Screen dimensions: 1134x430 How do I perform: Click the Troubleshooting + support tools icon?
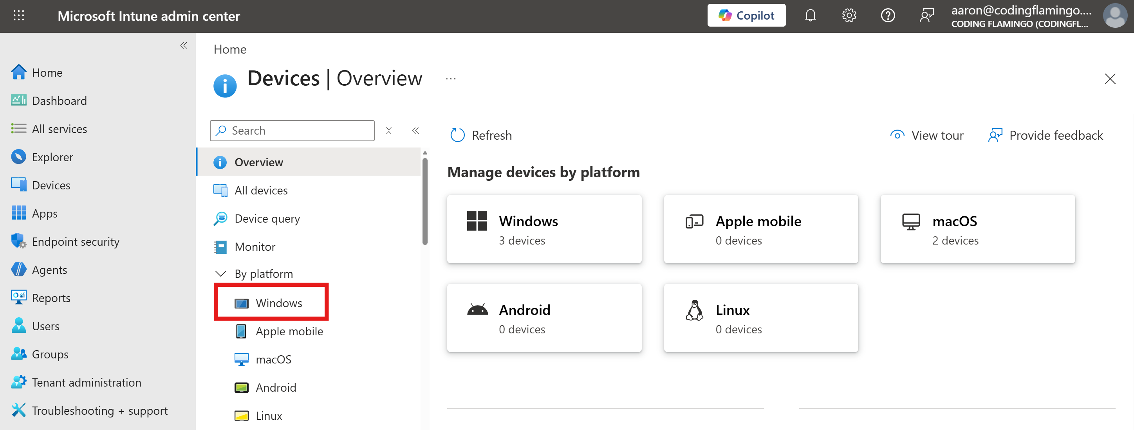coord(18,410)
